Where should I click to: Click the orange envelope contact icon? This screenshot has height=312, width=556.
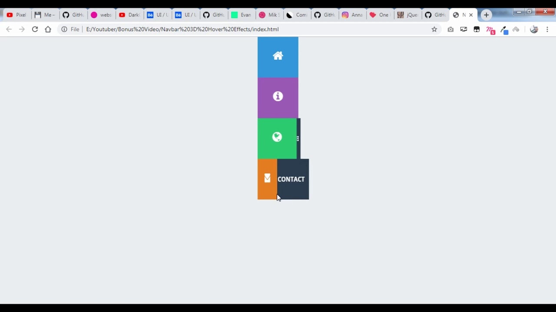point(267,179)
